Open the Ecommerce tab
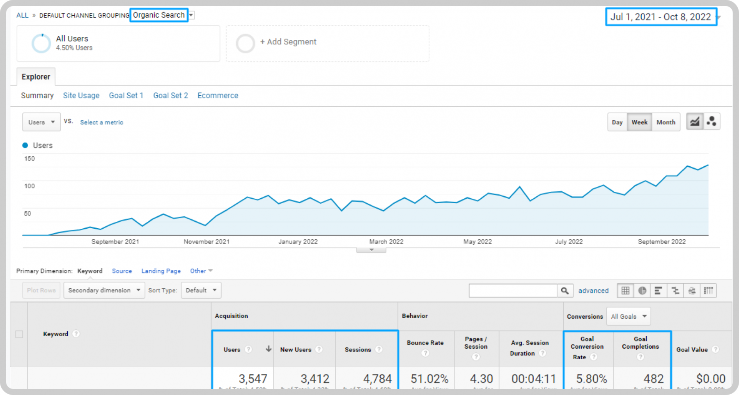This screenshot has width=739, height=395. pos(218,96)
